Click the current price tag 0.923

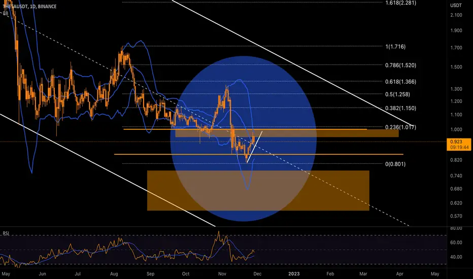pos(458,145)
